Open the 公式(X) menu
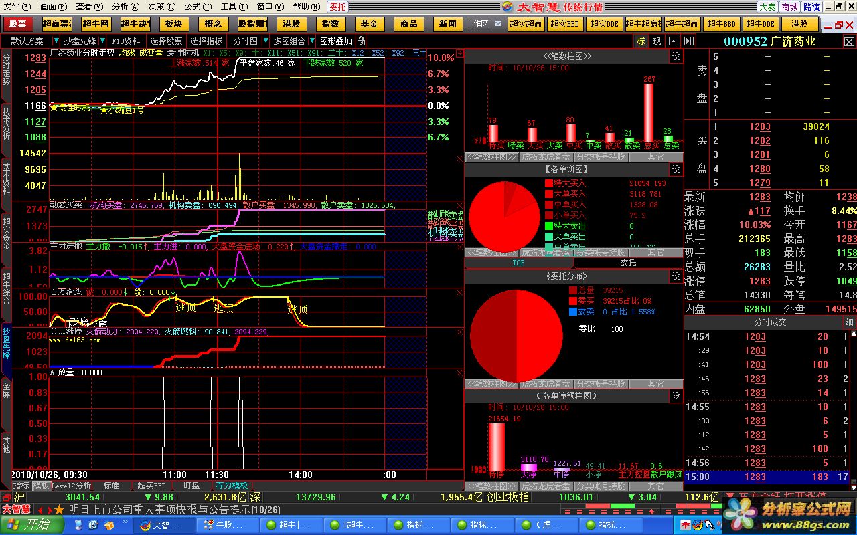This screenshot has height=535, width=857. (198, 7)
